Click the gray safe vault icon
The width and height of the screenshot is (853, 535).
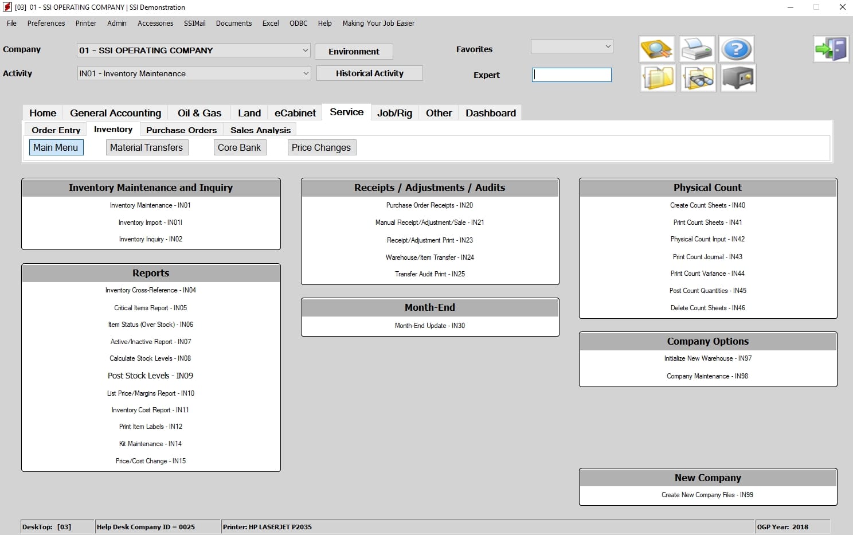(738, 78)
